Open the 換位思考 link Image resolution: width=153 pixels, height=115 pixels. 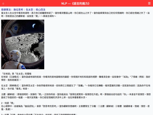(18, 10)
